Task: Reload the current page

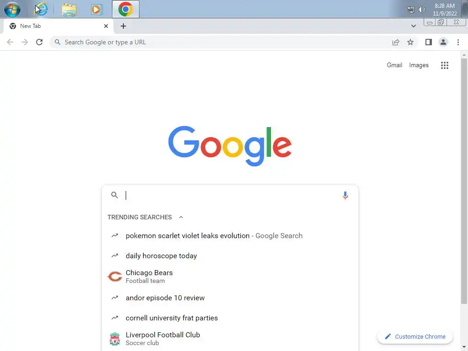Action: click(x=39, y=42)
